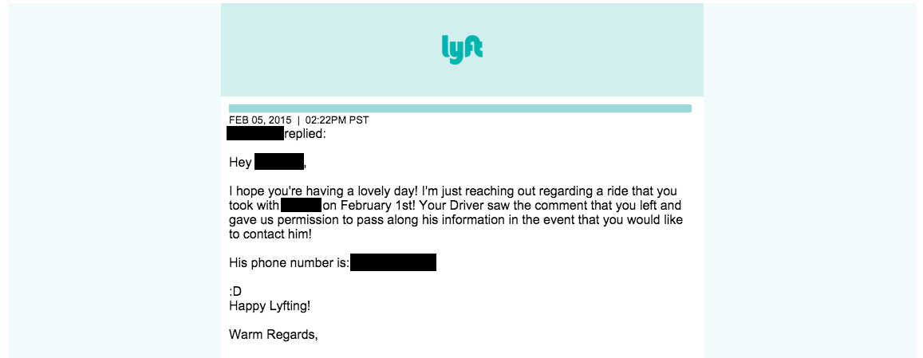Click the teal divider bar above timestamp
The width and height of the screenshot is (923, 358).
click(x=460, y=108)
